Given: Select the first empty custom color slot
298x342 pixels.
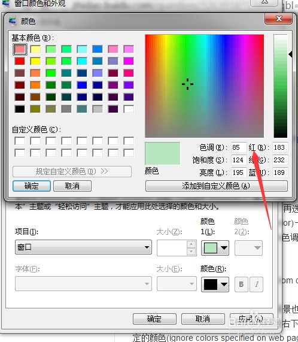Looking at the screenshot, I should [x=20, y=141].
